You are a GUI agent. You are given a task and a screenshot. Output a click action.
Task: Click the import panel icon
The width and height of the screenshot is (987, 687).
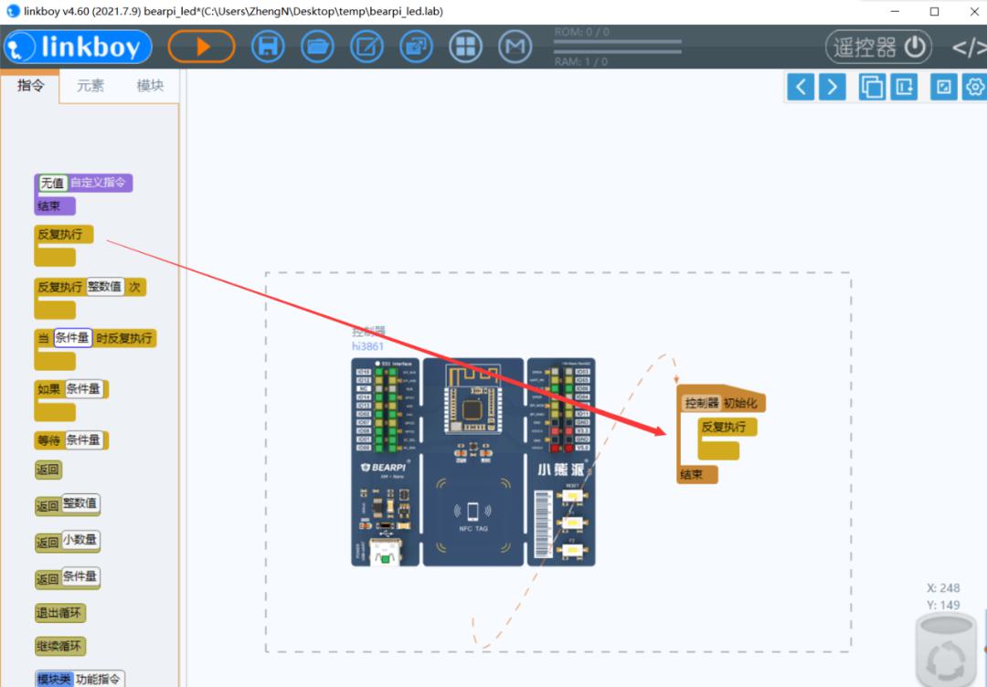pyautogui.click(x=904, y=87)
